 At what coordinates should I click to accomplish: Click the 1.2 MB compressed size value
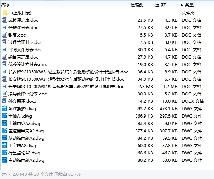[170, 87]
